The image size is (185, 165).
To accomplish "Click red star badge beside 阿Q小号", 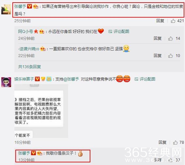I will [x=36, y=31].
